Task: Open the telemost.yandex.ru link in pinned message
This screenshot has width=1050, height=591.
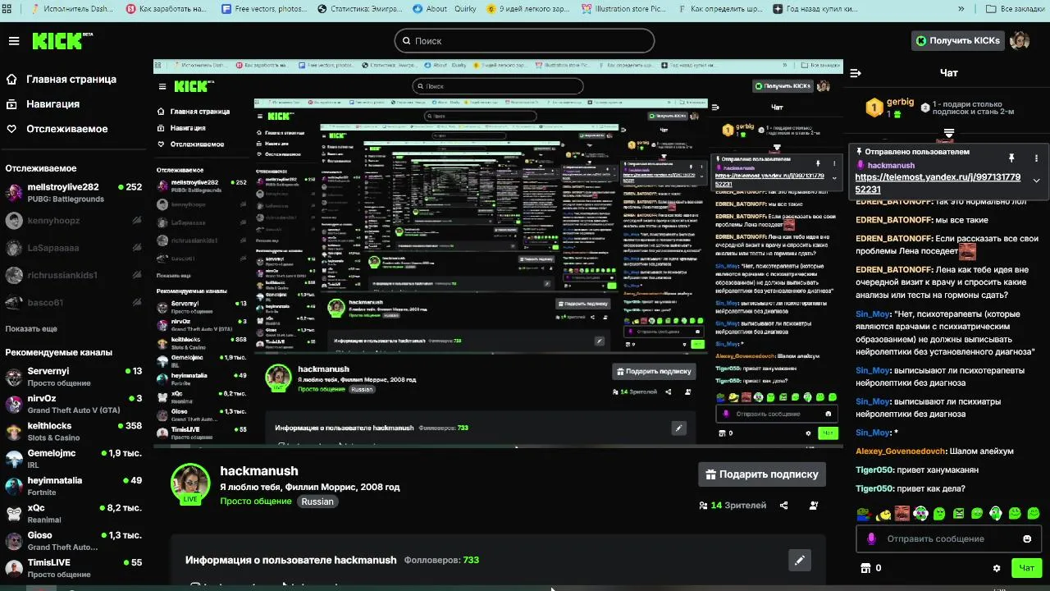Action: pos(938,182)
